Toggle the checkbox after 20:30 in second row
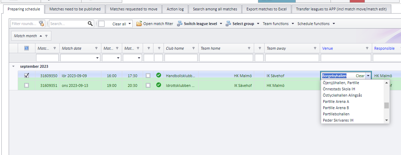The width and height of the screenshot is (401, 155). [x=148, y=85]
